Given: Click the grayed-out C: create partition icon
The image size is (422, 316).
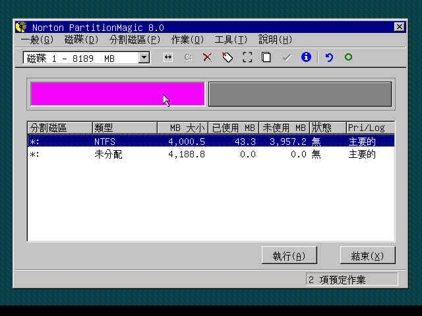Looking at the screenshot, I should (x=188, y=57).
